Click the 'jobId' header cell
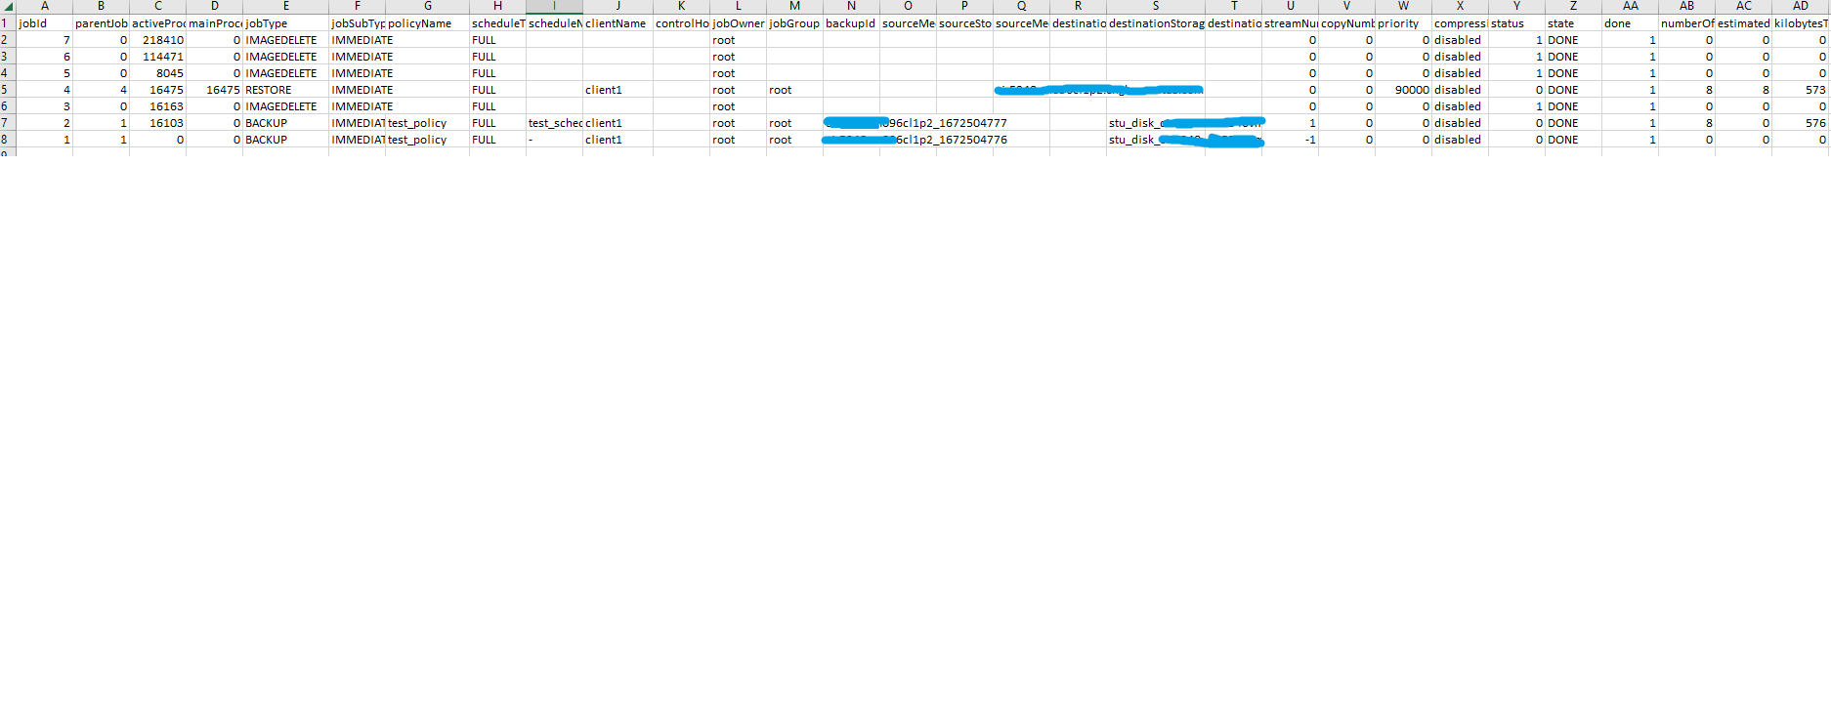This screenshot has width=1831, height=703. tap(44, 23)
